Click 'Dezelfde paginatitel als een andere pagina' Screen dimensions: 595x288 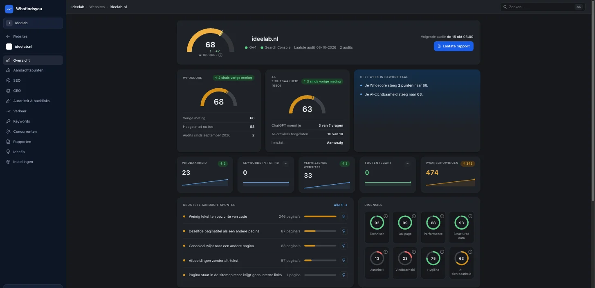(x=224, y=231)
